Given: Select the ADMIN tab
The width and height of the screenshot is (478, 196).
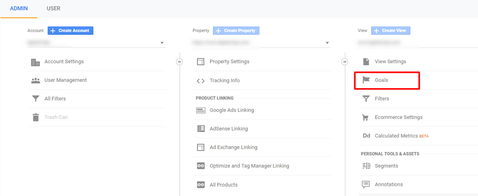Looking at the screenshot, I should tap(19, 8).
